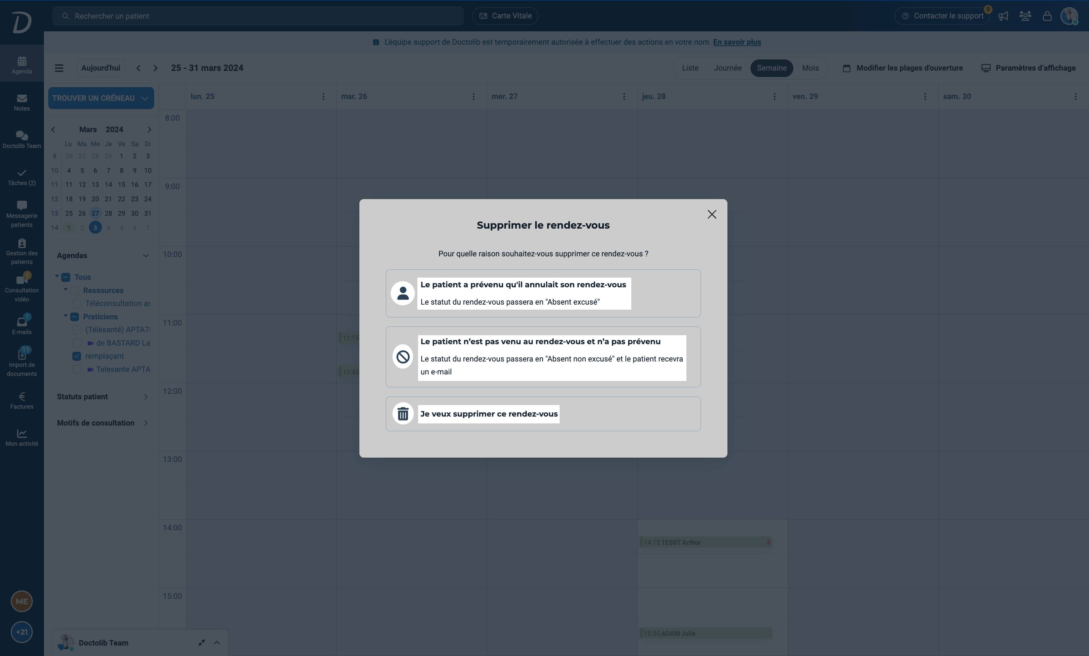Image resolution: width=1089 pixels, height=656 pixels.
Task: Toggle the Tous agendas checkbox
Action: pos(66,278)
